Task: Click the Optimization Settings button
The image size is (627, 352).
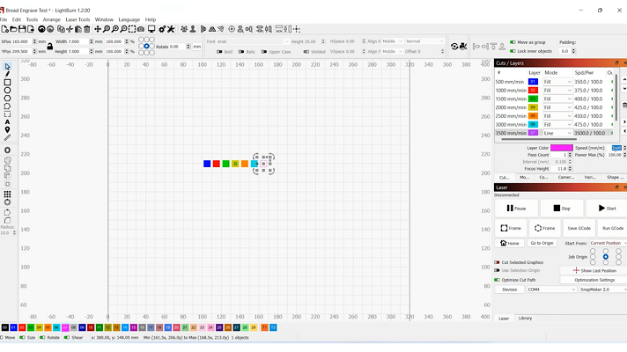Action: coord(594,280)
